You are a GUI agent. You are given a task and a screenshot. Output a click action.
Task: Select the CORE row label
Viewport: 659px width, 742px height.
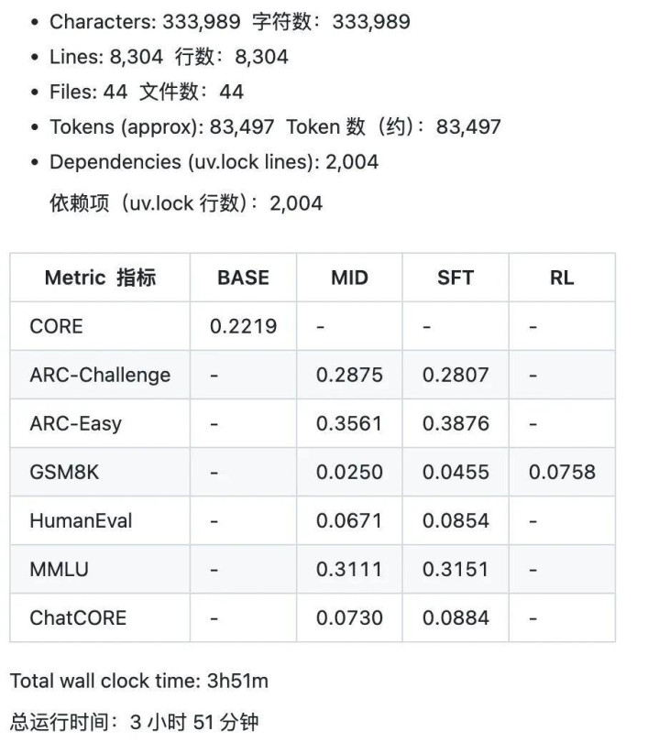pos(56,326)
